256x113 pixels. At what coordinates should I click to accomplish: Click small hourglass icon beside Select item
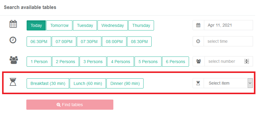(x=198, y=83)
